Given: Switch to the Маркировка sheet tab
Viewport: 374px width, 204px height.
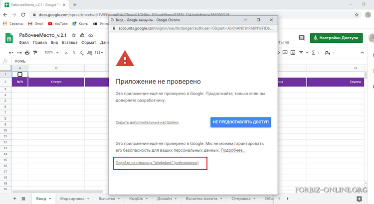Looking at the screenshot, I should (72, 199).
